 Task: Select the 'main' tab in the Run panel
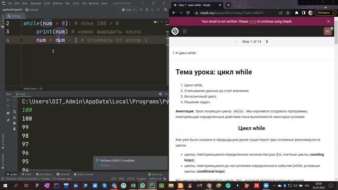tap(22, 94)
